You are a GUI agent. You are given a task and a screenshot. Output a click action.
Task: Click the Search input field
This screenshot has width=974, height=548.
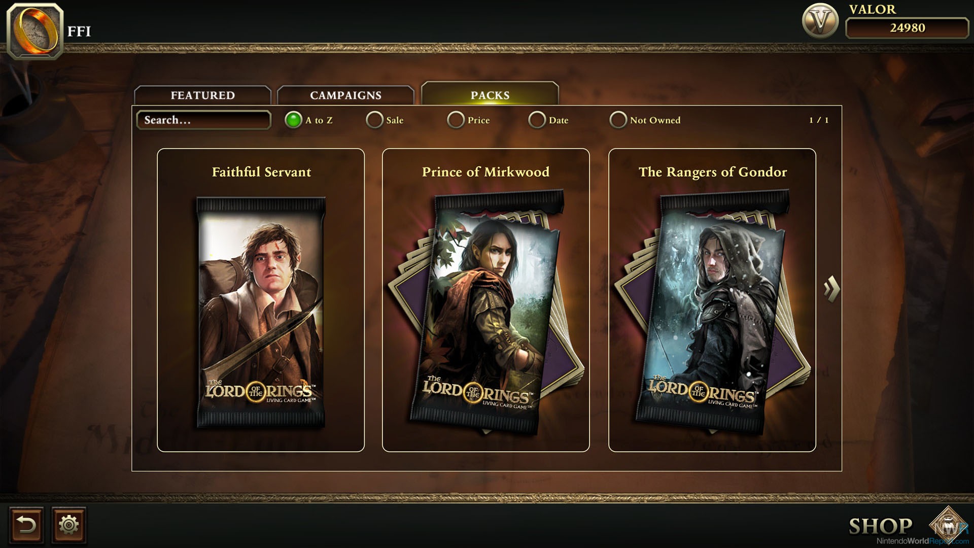(x=203, y=120)
